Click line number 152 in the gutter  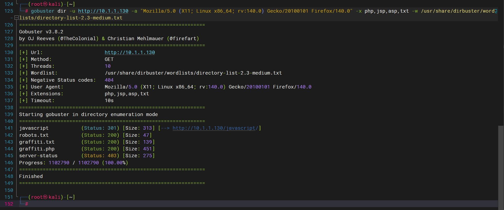click(x=9, y=204)
